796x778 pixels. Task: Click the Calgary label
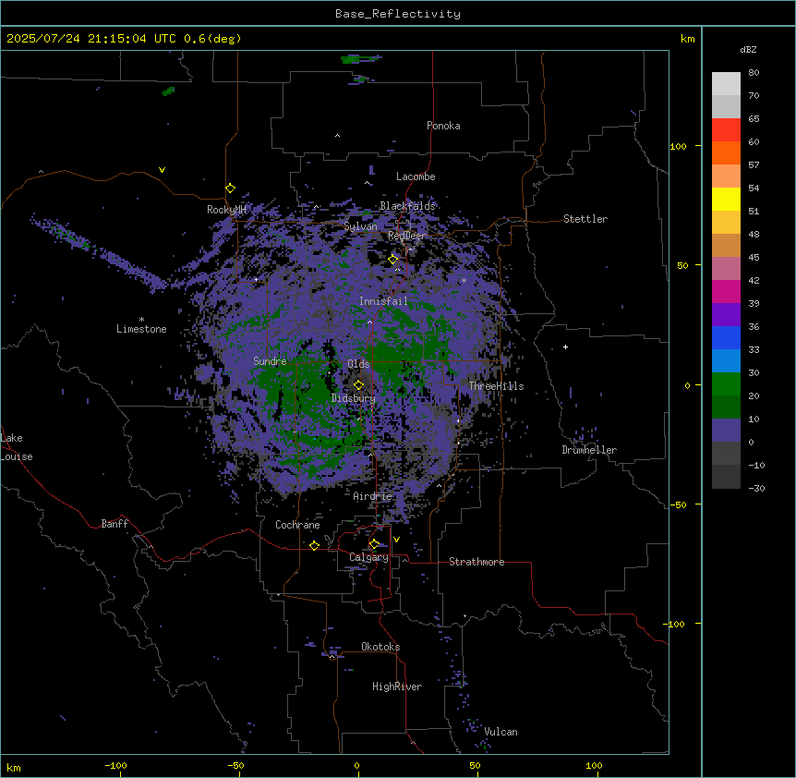[x=369, y=557]
